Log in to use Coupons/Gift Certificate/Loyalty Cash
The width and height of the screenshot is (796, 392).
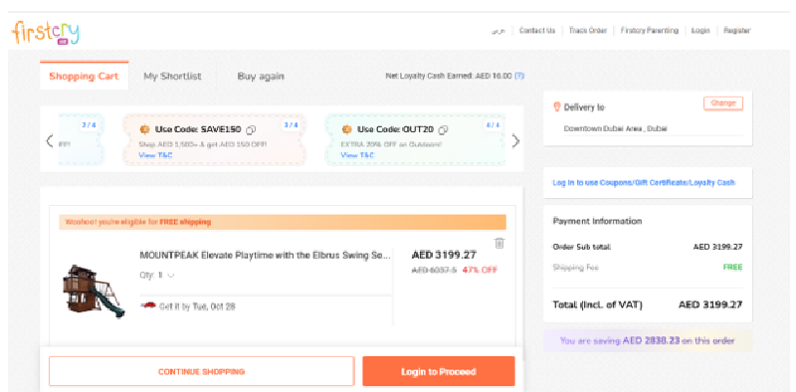(x=644, y=182)
